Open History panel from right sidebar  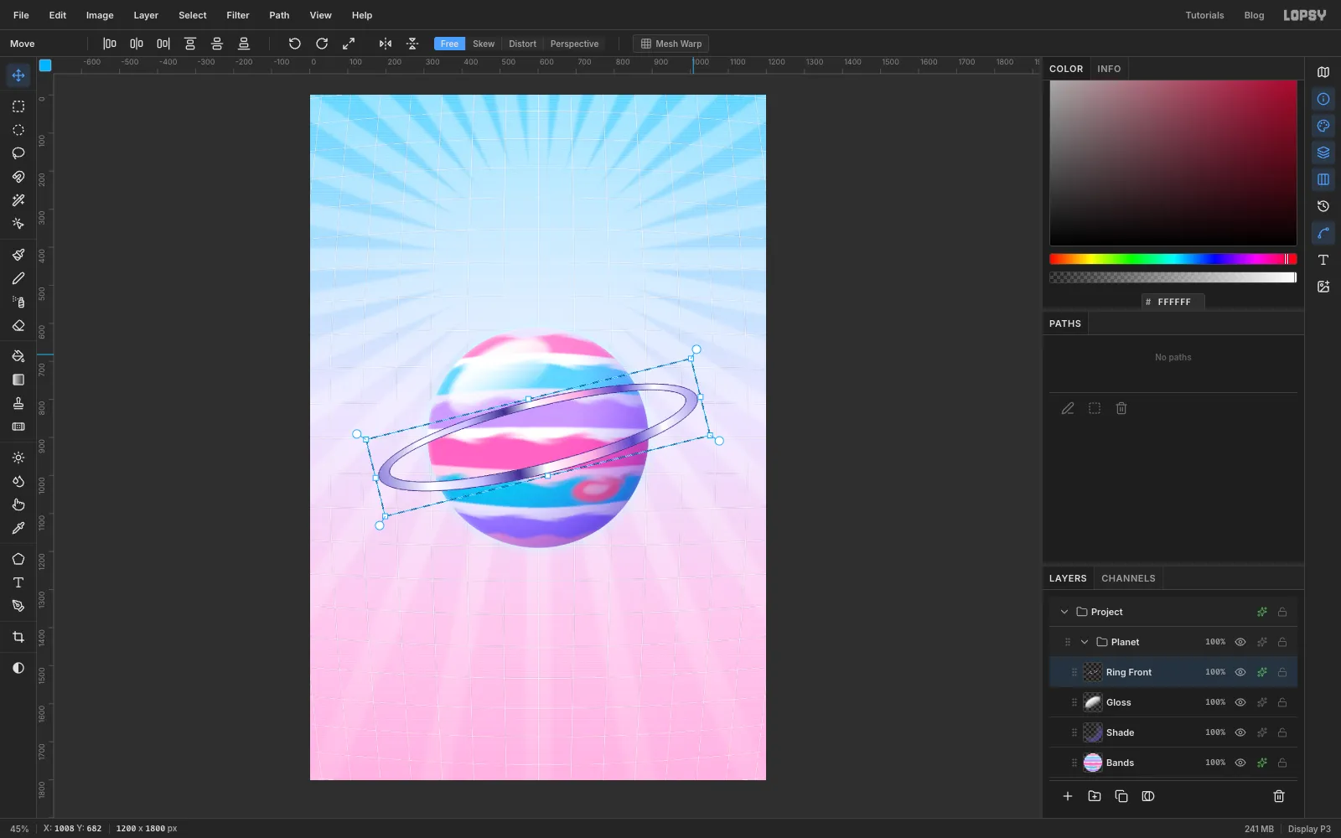pyautogui.click(x=1323, y=206)
